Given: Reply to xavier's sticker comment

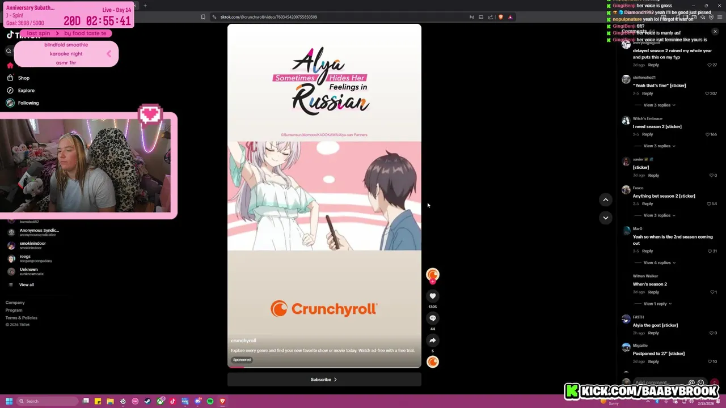Looking at the screenshot, I should (x=653, y=175).
